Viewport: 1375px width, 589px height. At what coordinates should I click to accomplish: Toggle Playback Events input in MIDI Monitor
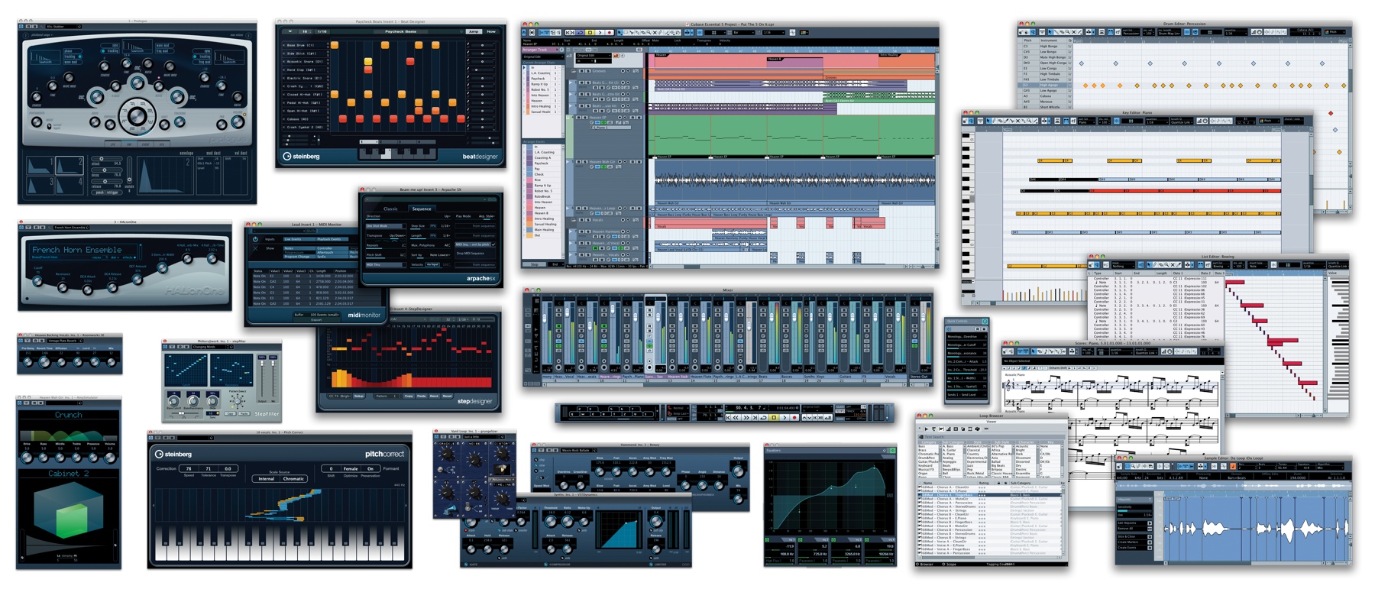coord(332,239)
